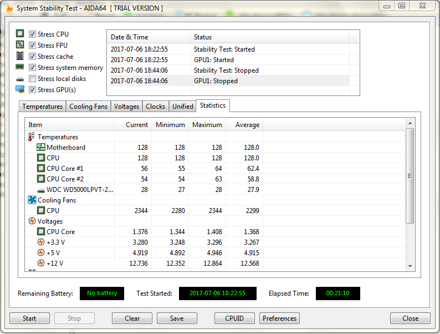The image size is (440, 334).
Task: Start the stability test
Action: (x=29, y=318)
